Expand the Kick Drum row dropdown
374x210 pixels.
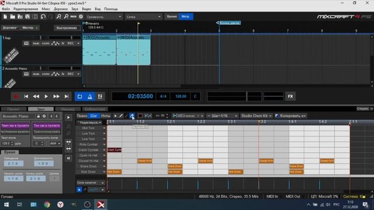[x=104, y=172]
